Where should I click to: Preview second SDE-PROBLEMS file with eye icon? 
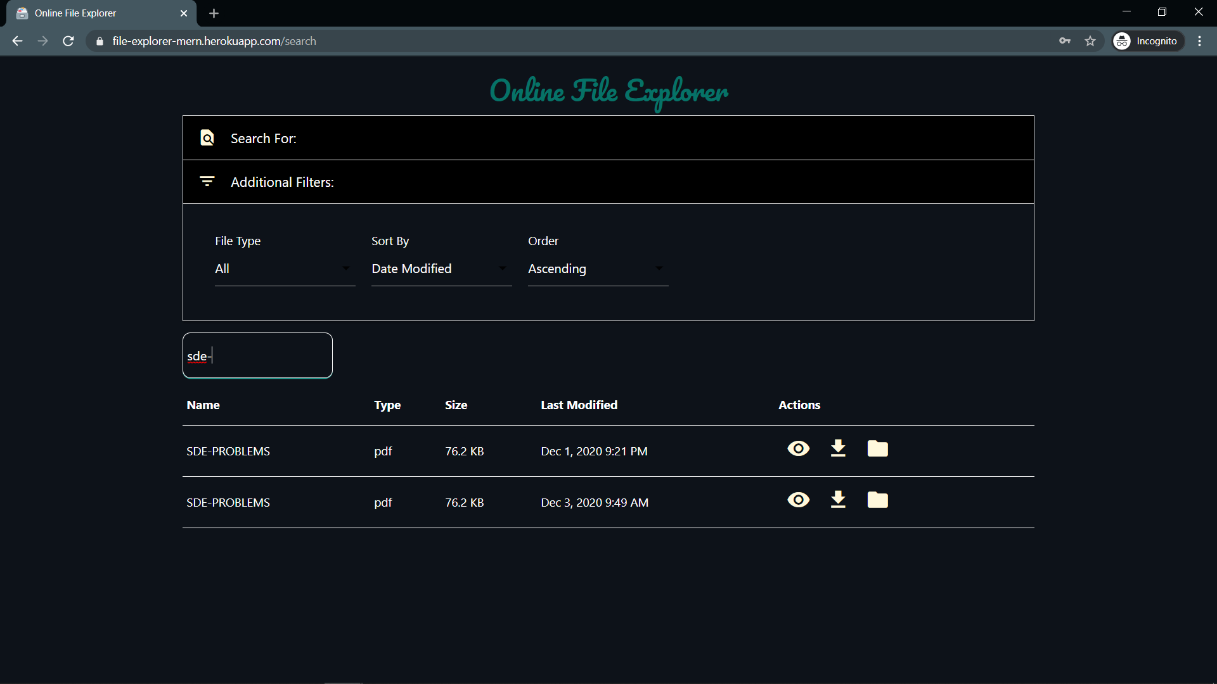(798, 500)
